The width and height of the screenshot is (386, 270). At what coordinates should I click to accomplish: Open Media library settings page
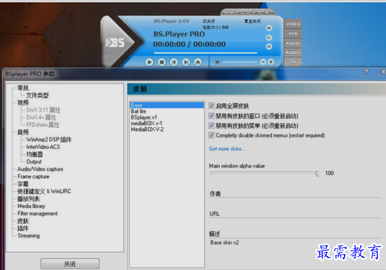31,206
